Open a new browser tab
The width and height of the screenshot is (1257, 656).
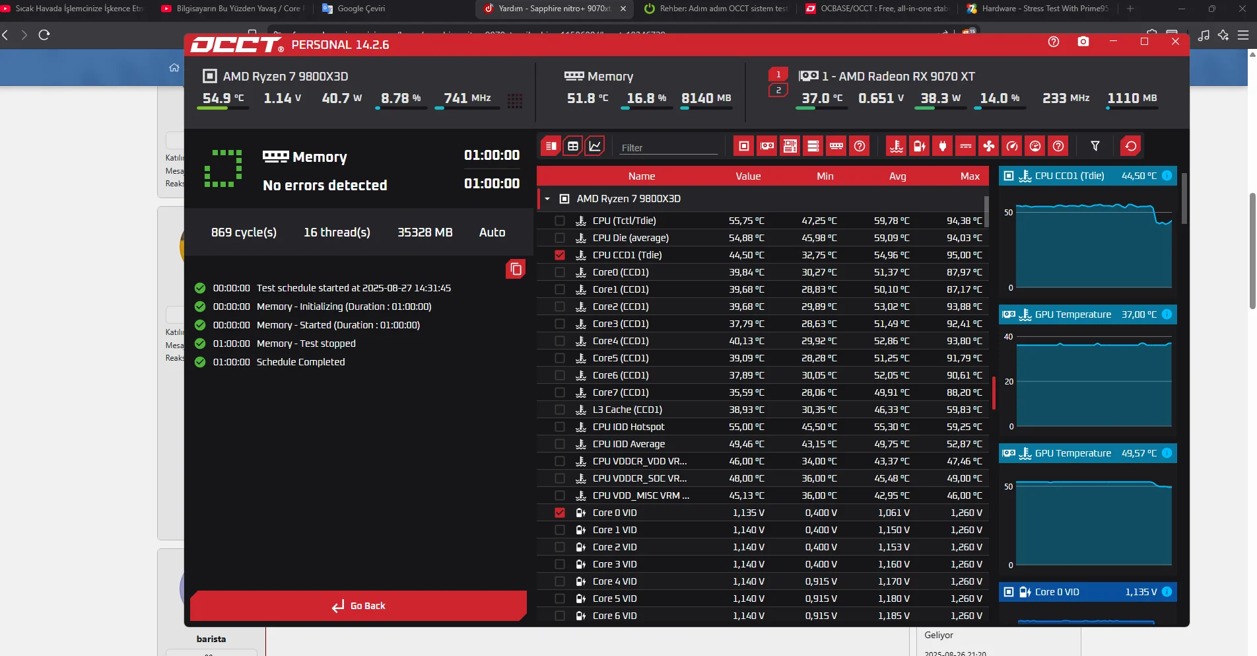tap(1130, 9)
